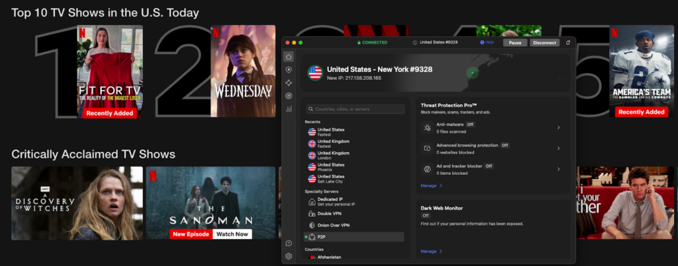Open Dark Web Monitor radar icon in sidebar
Viewport: 678px width, 266px height.
coord(289,96)
